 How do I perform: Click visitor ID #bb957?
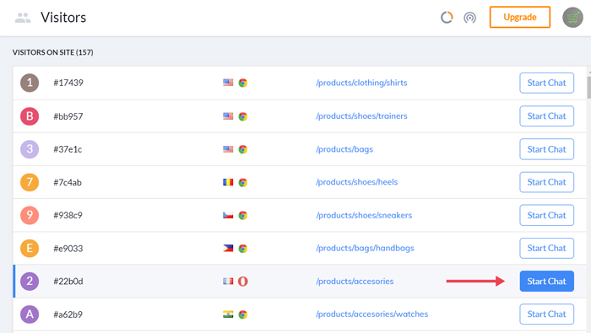[68, 116]
